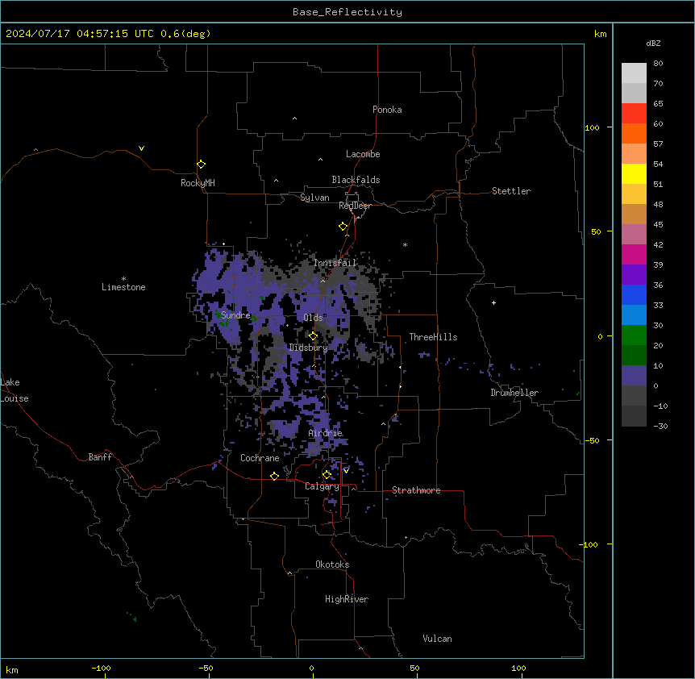Select the Lacombe city label

pyautogui.click(x=363, y=154)
